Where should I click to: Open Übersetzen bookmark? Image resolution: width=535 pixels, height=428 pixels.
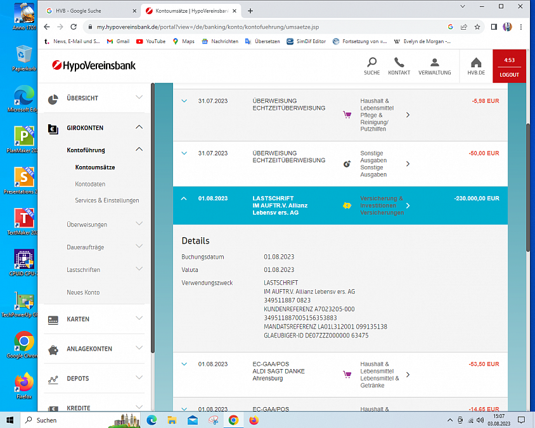click(x=262, y=41)
